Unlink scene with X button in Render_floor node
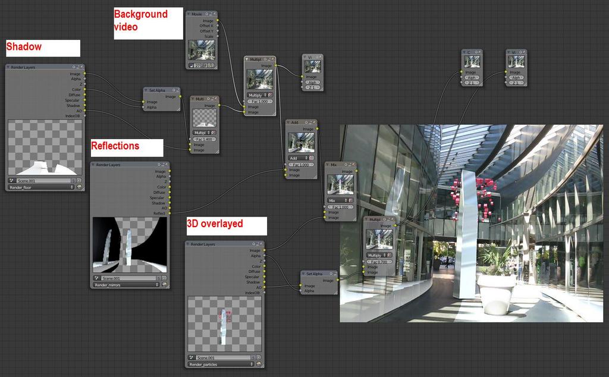 click(x=79, y=181)
